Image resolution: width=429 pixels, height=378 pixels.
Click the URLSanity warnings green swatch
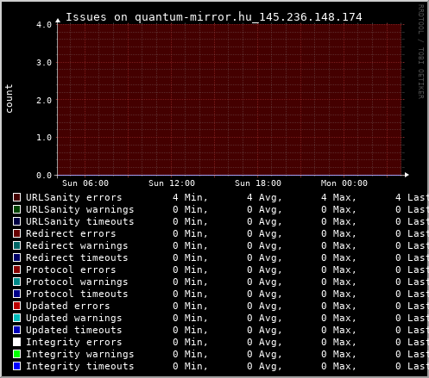coord(16,209)
